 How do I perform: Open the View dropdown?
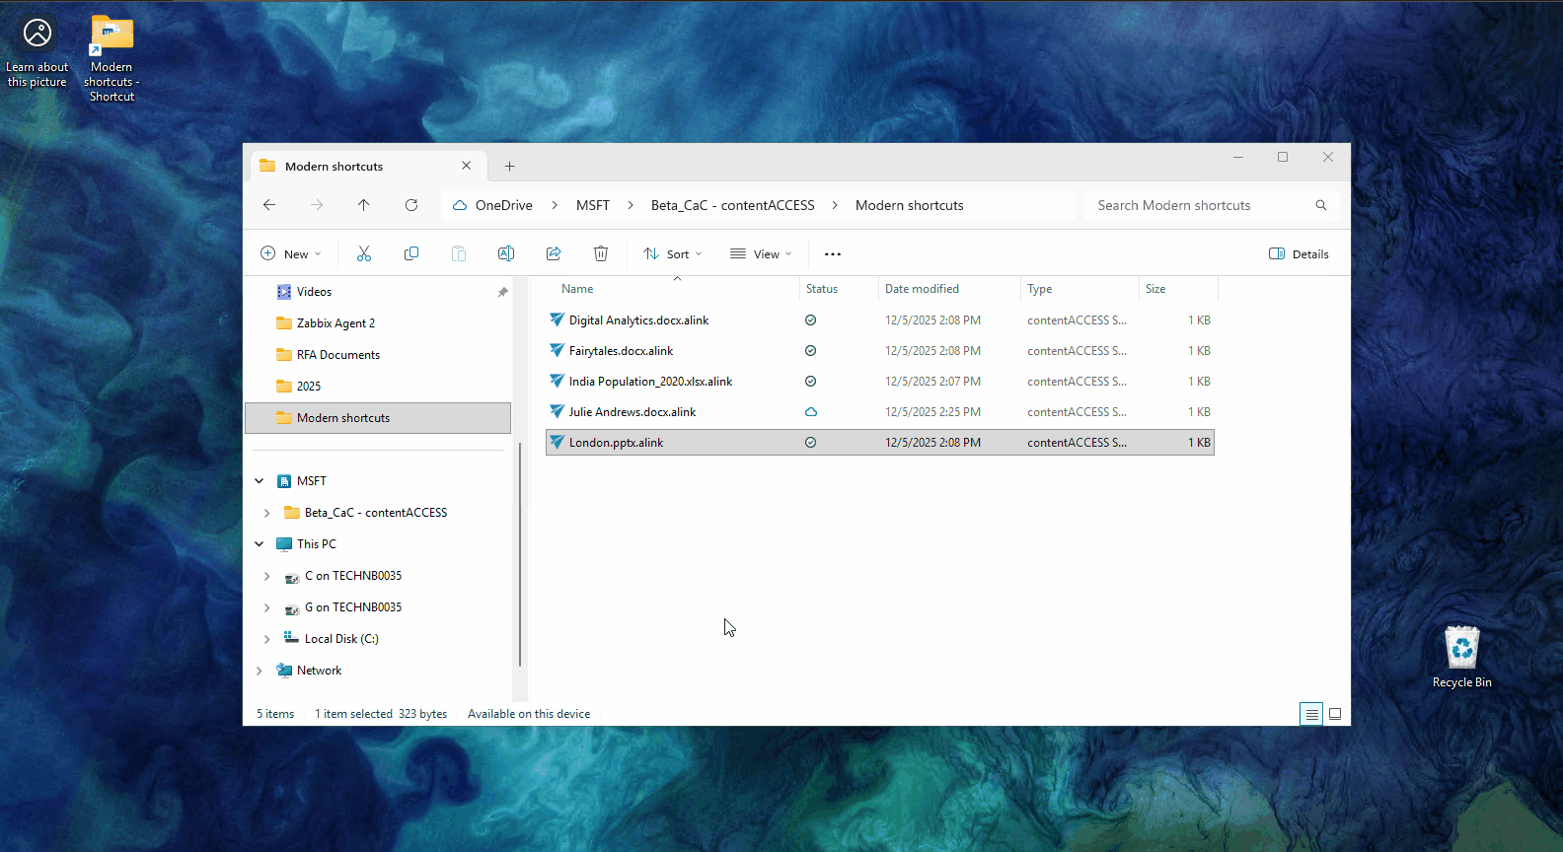[761, 253]
